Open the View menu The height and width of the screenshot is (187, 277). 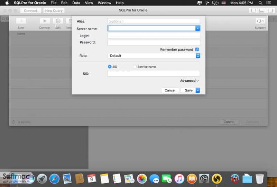[x=89, y=3]
